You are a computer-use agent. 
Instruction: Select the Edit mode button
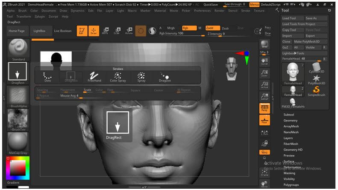point(82,31)
